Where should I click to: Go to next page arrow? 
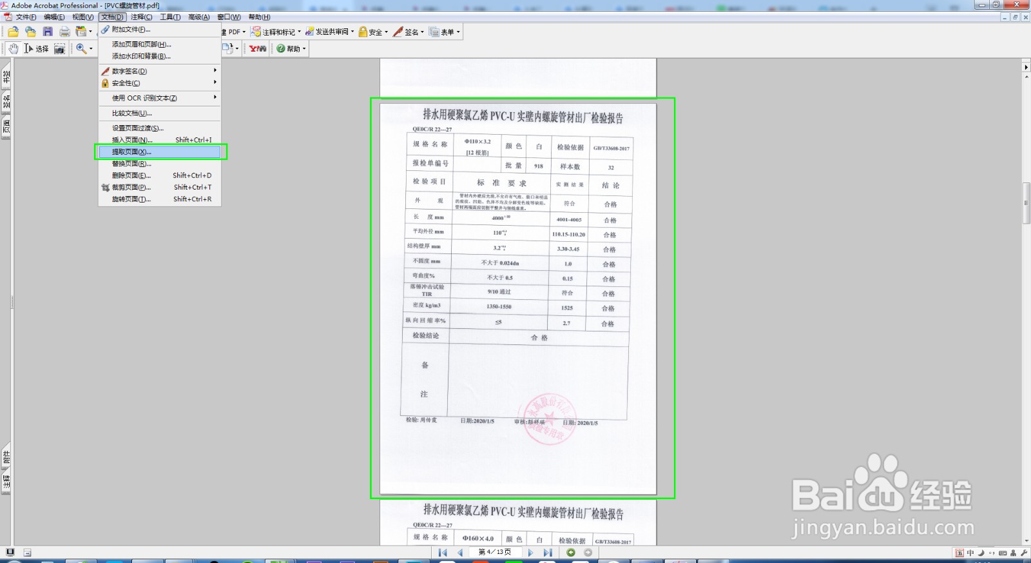530,553
